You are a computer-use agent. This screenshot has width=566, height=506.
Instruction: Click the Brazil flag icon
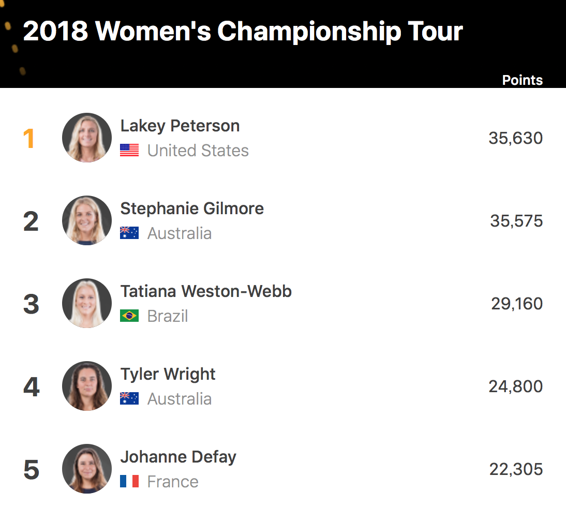(129, 316)
